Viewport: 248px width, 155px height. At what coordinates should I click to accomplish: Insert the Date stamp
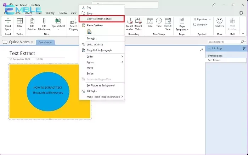pos(150,22)
